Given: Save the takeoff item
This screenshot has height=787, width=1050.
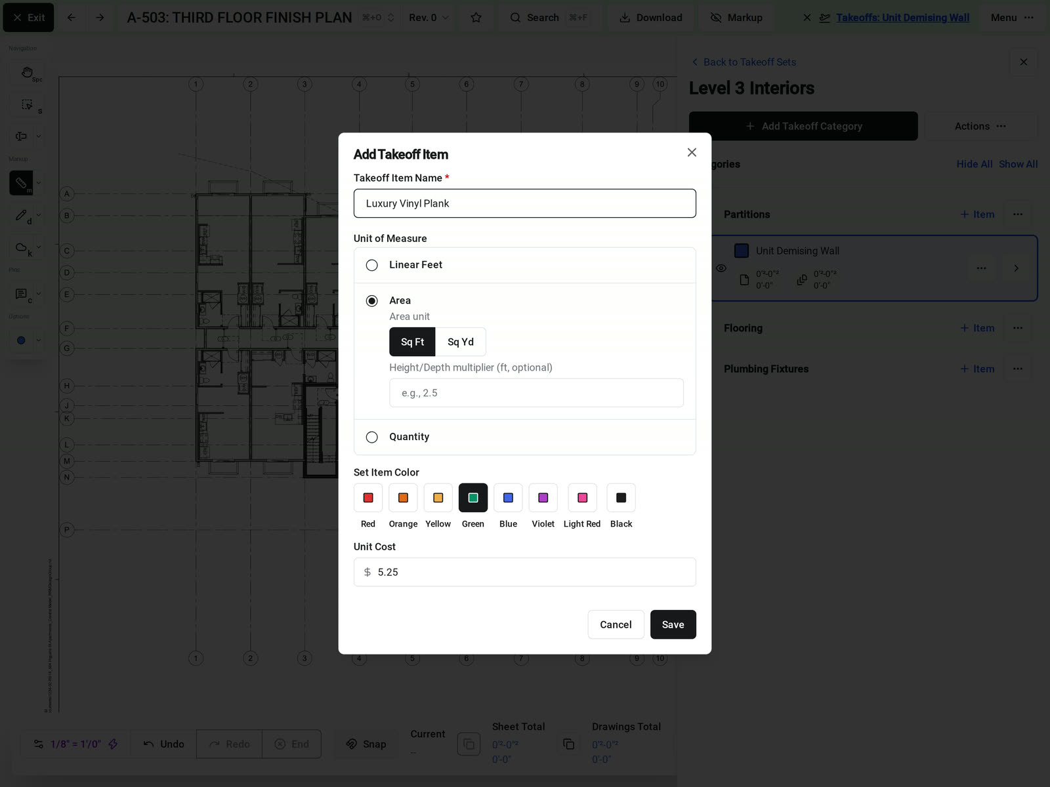Looking at the screenshot, I should click(673, 624).
